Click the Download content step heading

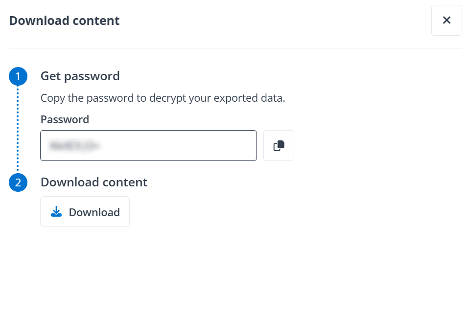(93, 182)
